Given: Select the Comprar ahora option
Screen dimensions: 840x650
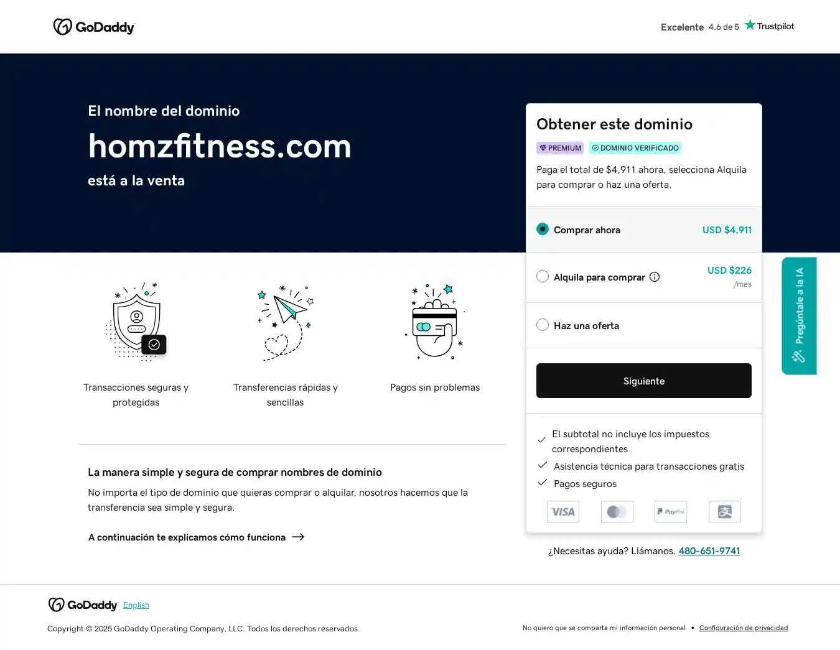Looking at the screenshot, I should (543, 230).
